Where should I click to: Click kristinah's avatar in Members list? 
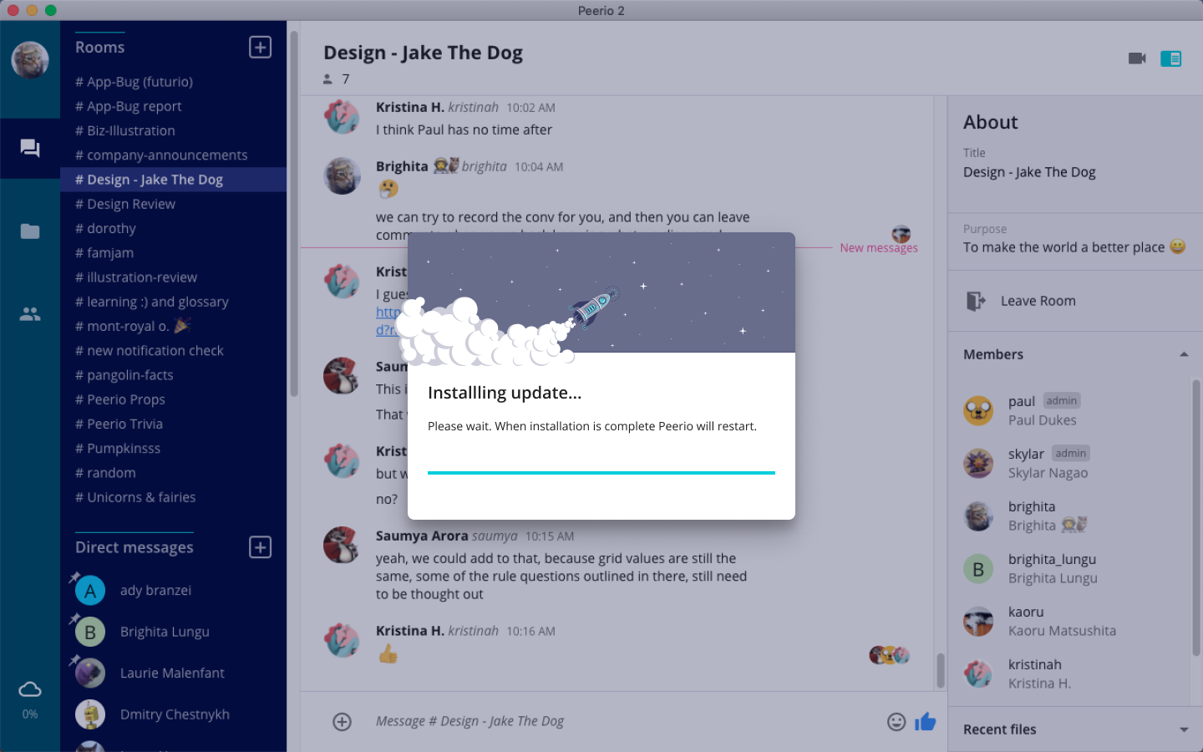pos(978,674)
